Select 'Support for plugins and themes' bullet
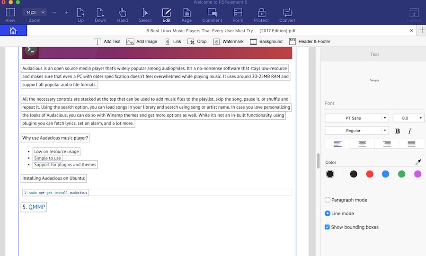 tap(65, 165)
